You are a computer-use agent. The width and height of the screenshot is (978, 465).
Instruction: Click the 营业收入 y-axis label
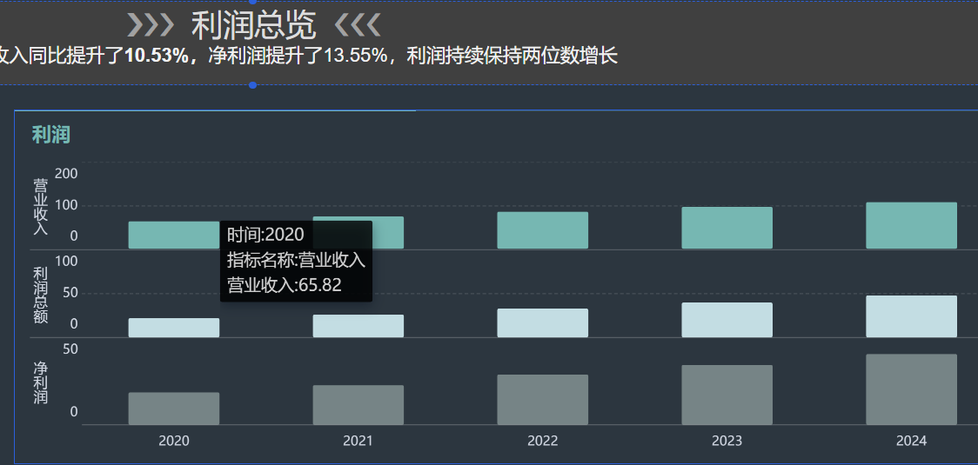click(41, 206)
